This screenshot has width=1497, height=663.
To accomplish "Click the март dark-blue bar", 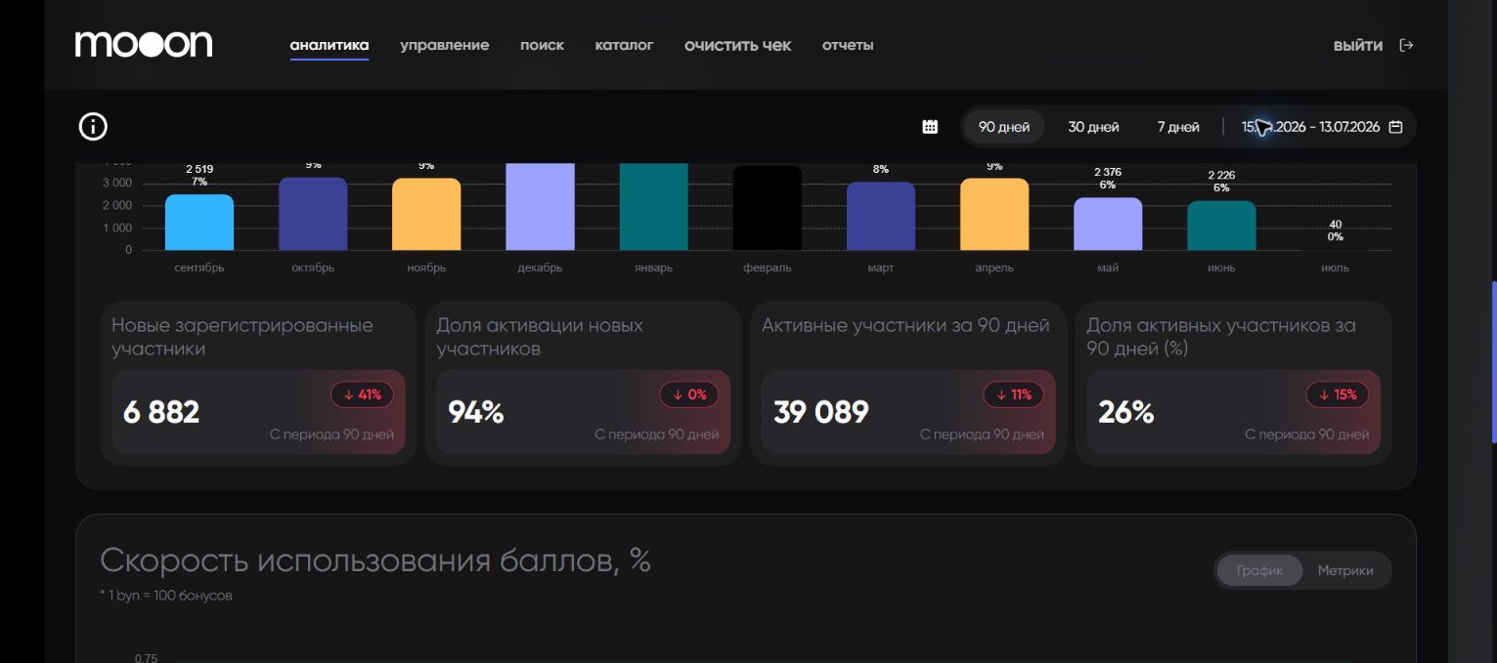I will (x=881, y=216).
